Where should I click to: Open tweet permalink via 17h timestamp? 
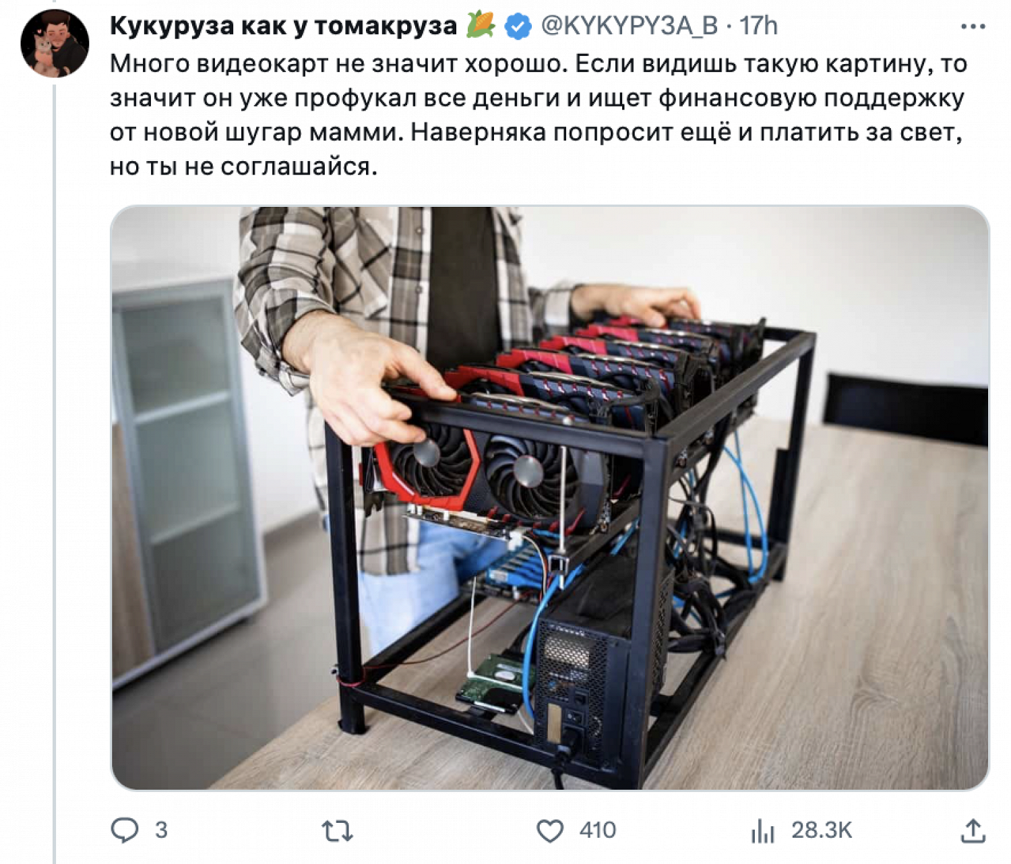coord(758,26)
